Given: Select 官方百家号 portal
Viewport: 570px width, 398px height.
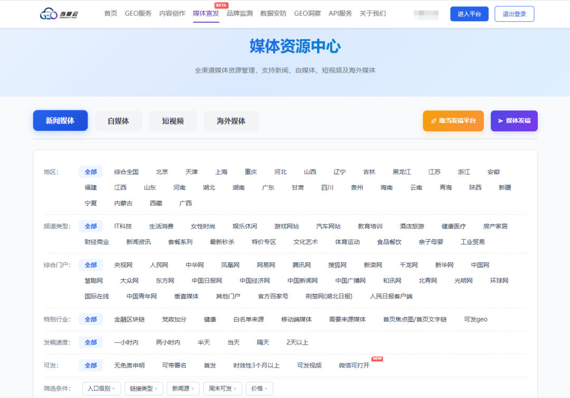Looking at the screenshot, I should (273, 296).
